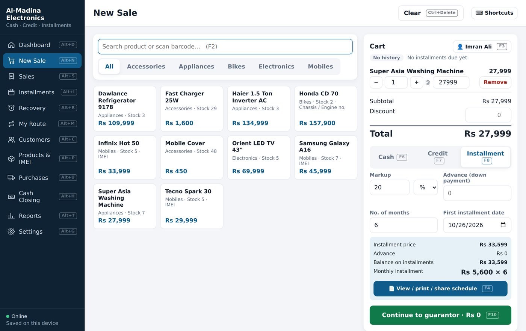The width and height of the screenshot is (526, 331).
Task: Open the markup unit percent dropdown
Action: (x=426, y=187)
